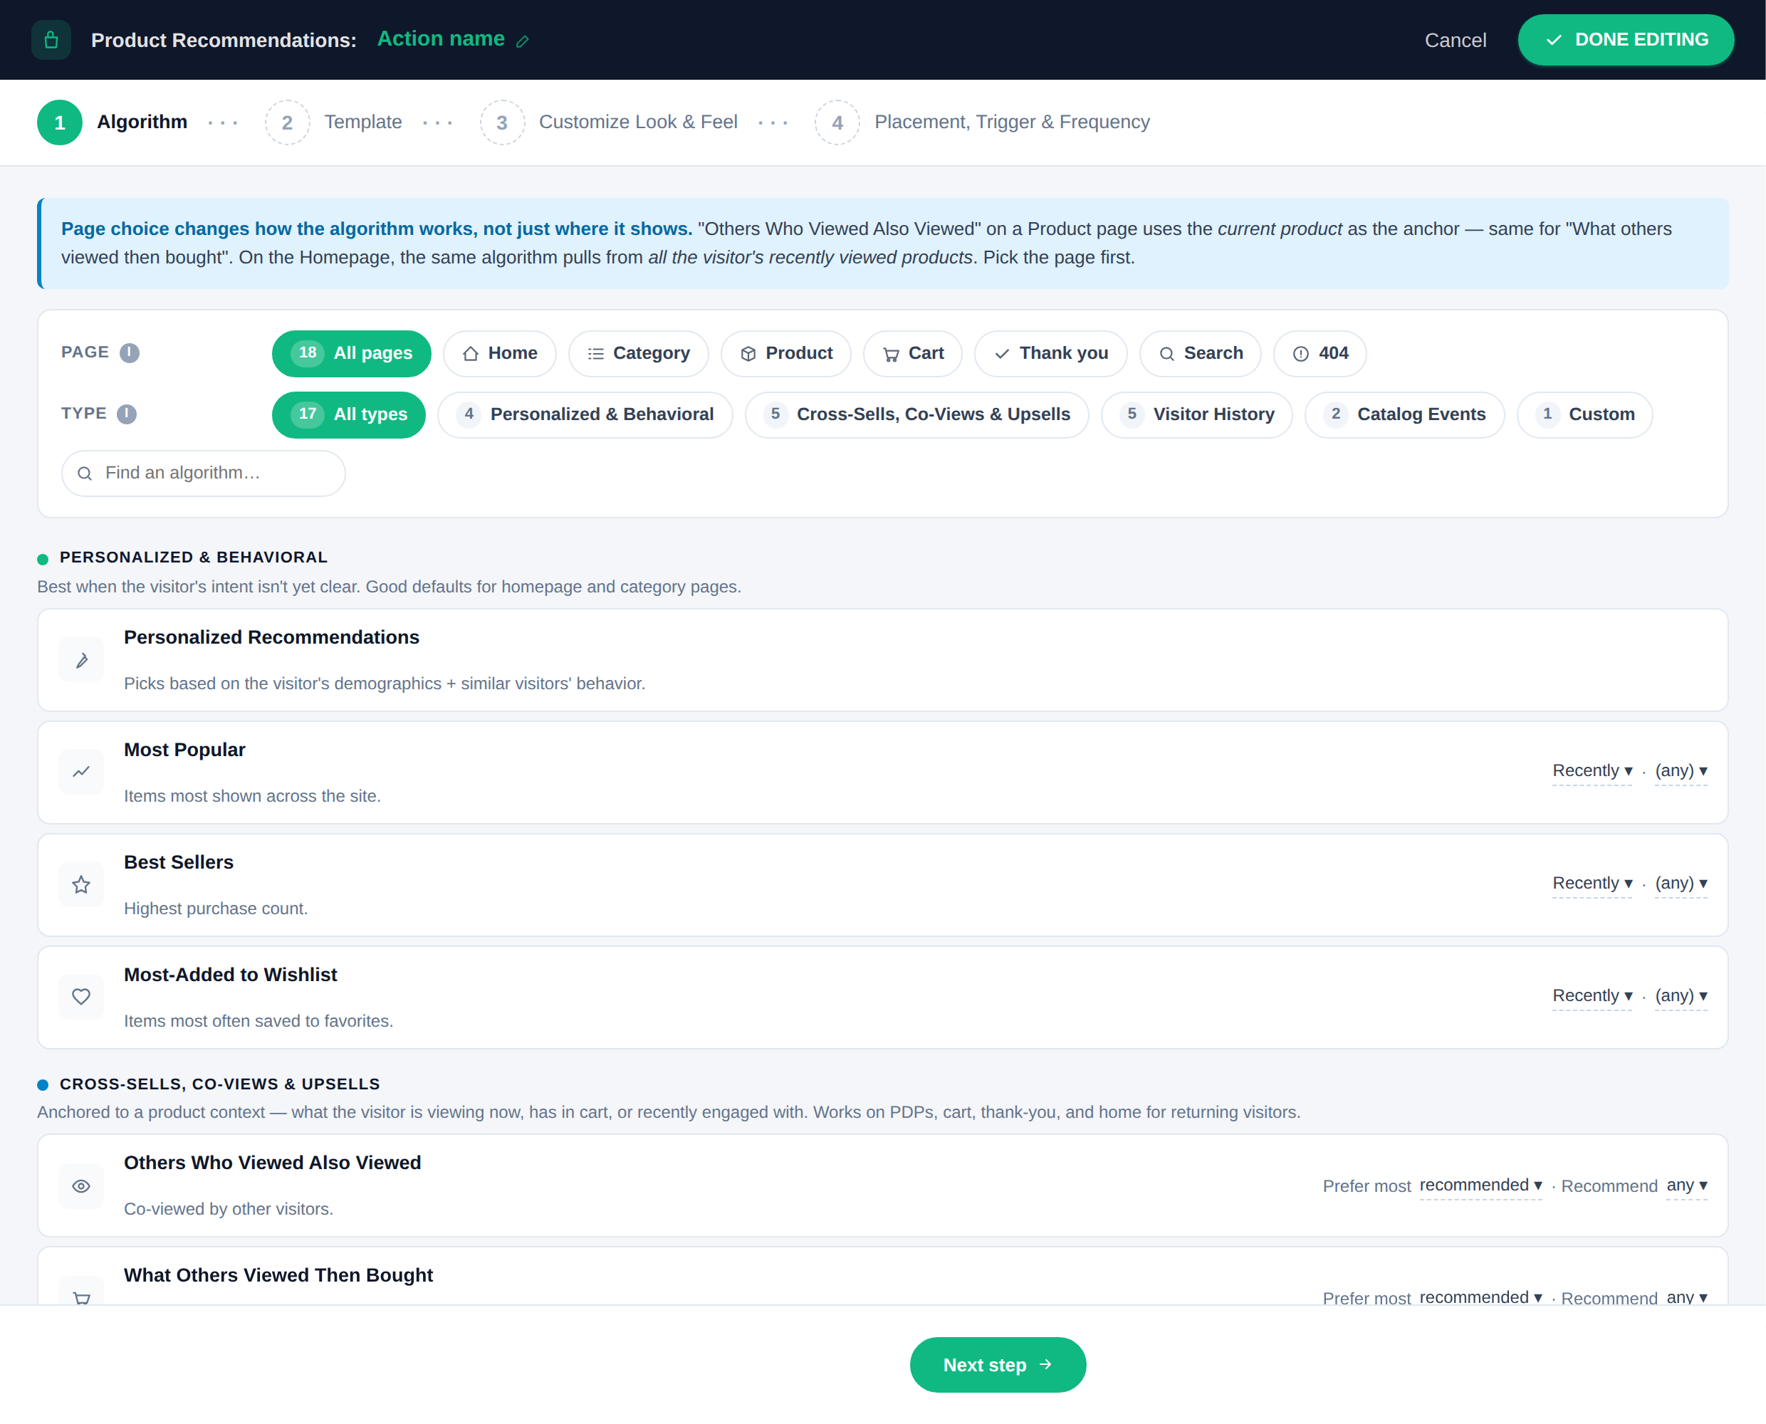Go to step 2 Template
Image resolution: width=1766 pixels, height=1424 pixels.
(334, 122)
